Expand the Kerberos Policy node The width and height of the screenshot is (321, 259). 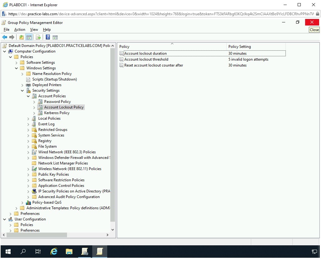point(34,113)
